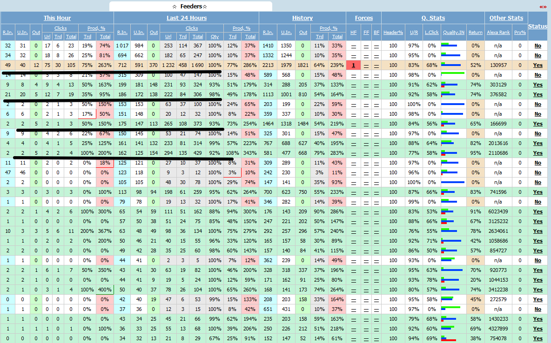Screen dimensions: 551x343
Task: Sort by Quality.IN column
Action: (454, 32)
